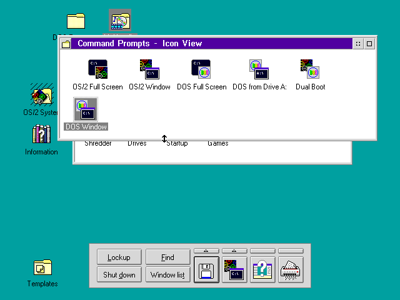This screenshot has height=300, width=400.
Task: Select the DOS Full Screen icon
Action: (201, 69)
